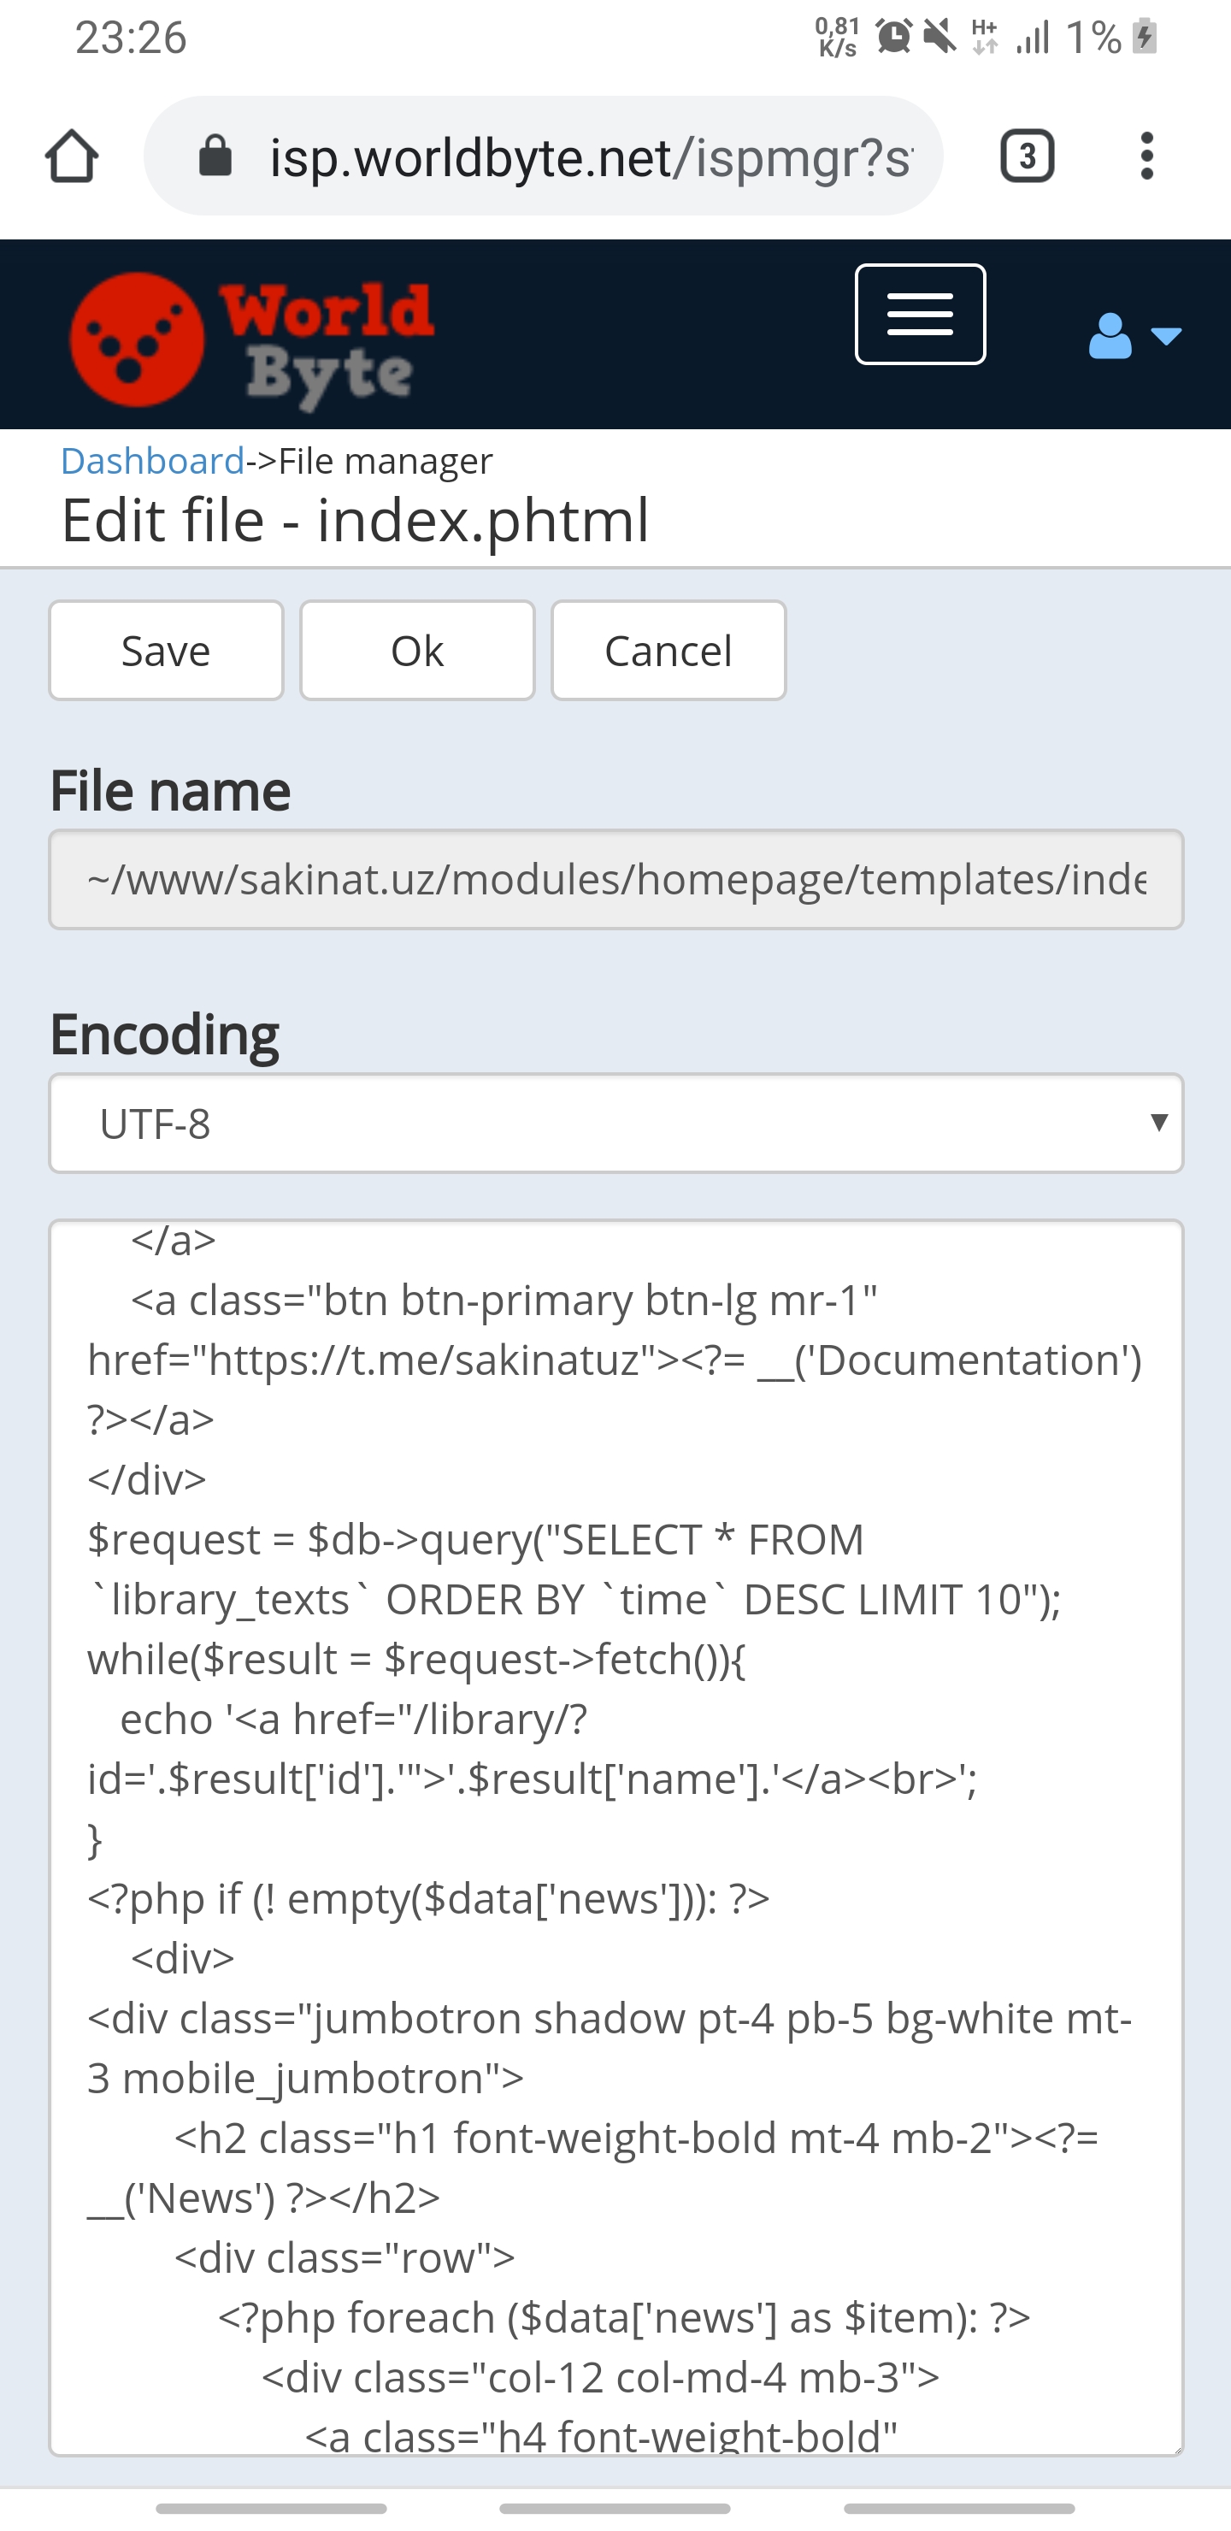The height and width of the screenshot is (2531, 1231).
Task: Open the tab switcher showing 3 tabs
Action: point(1027,156)
